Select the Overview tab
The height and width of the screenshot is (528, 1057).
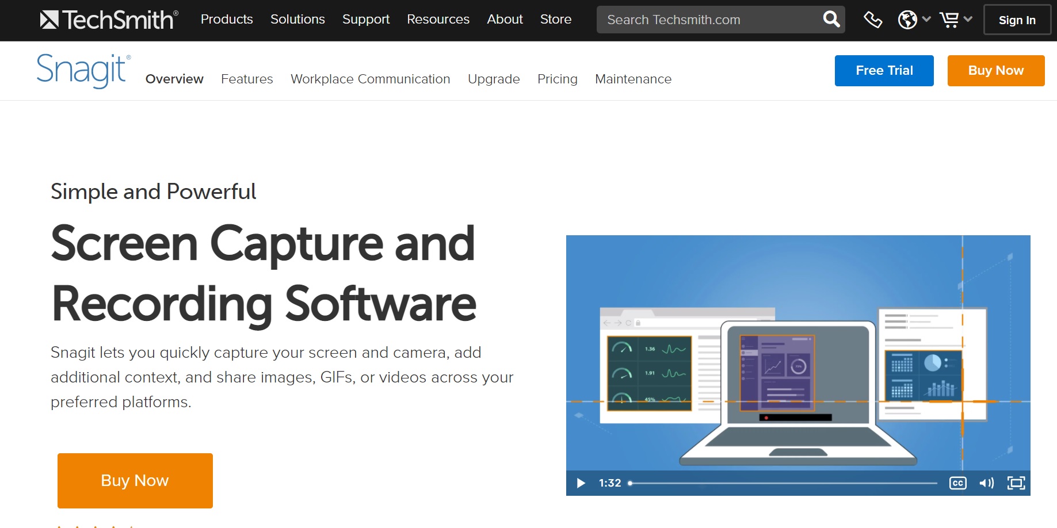point(174,79)
